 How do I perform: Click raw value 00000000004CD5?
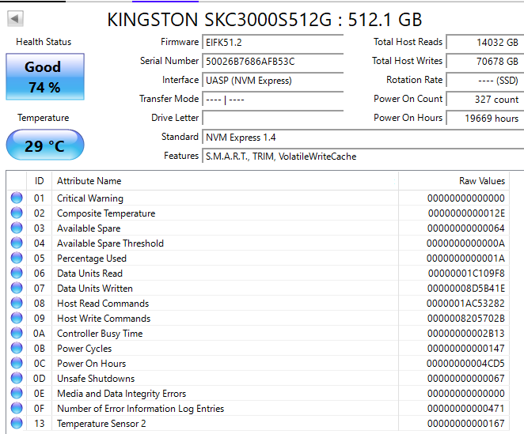click(465, 364)
